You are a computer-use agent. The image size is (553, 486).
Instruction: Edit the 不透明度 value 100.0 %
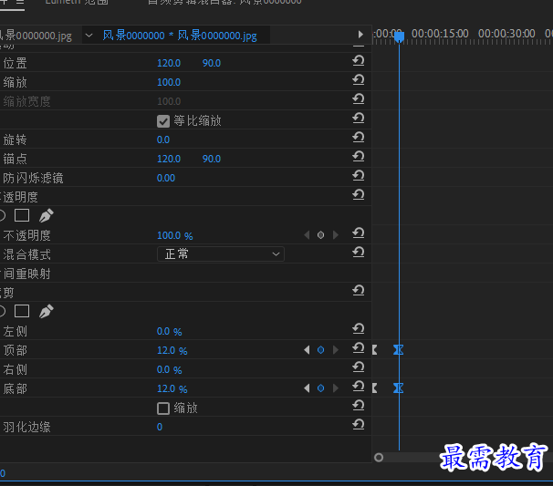click(x=175, y=235)
